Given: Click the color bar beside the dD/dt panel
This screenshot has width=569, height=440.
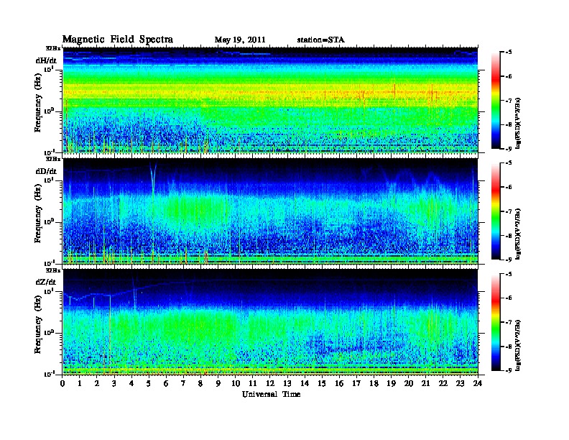Looking at the screenshot, I should point(496,211).
